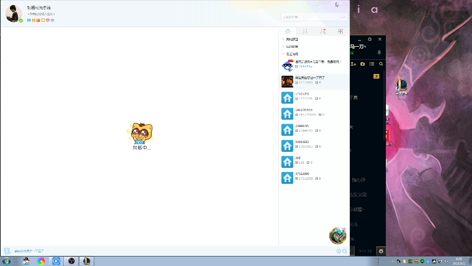Viewport: 472px width, 266px height.
Task: Click the pin icon in title bar
Action: pos(329,4)
